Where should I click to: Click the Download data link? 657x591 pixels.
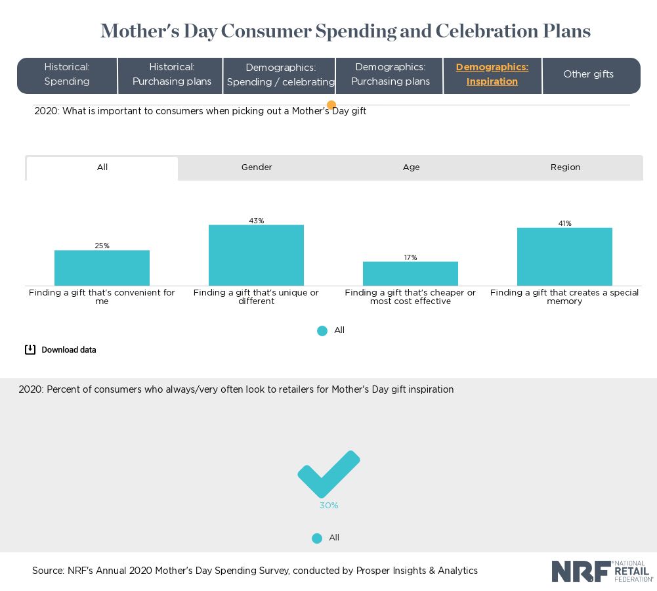69,350
